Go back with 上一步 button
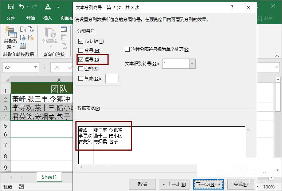The image size is (282, 191). 175,184
